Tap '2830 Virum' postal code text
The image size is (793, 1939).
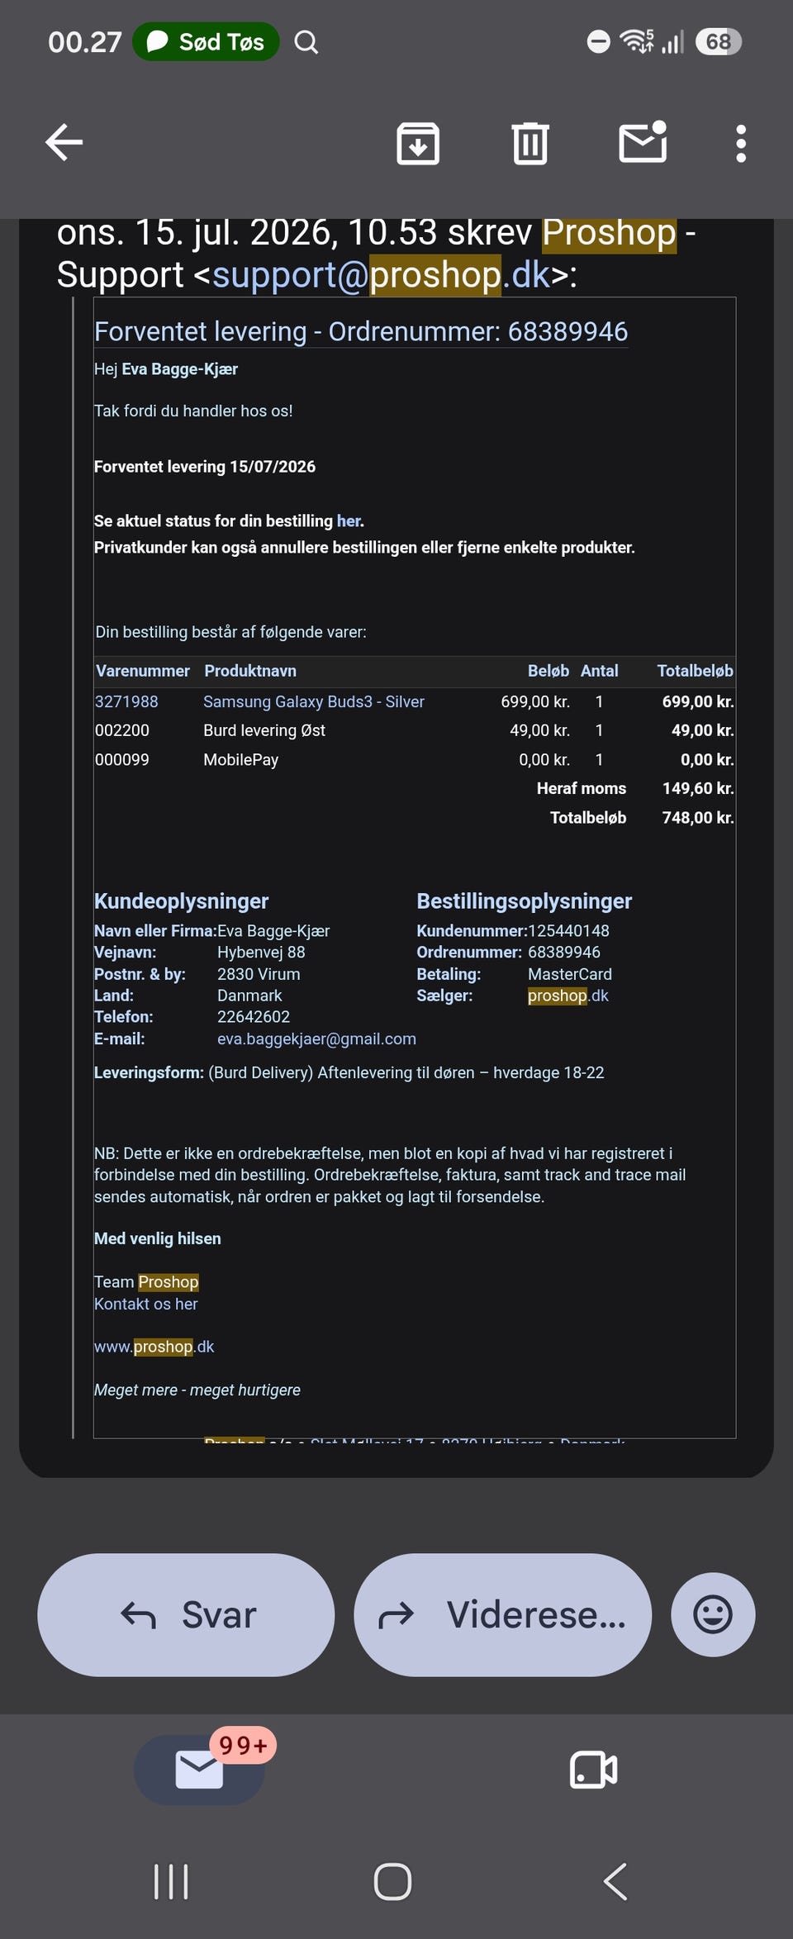[259, 974]
